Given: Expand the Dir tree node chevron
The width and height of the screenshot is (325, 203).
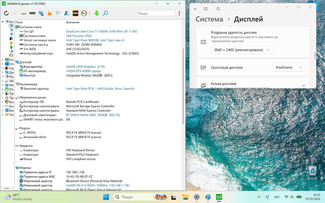Looking at the screenshot, I should pos(3,89).
